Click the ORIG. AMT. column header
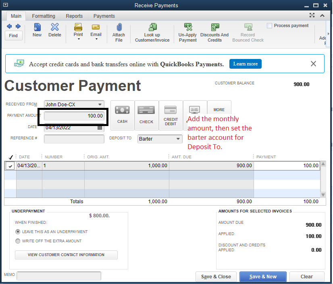Viewport: 333px width, 284px height. 98,157
